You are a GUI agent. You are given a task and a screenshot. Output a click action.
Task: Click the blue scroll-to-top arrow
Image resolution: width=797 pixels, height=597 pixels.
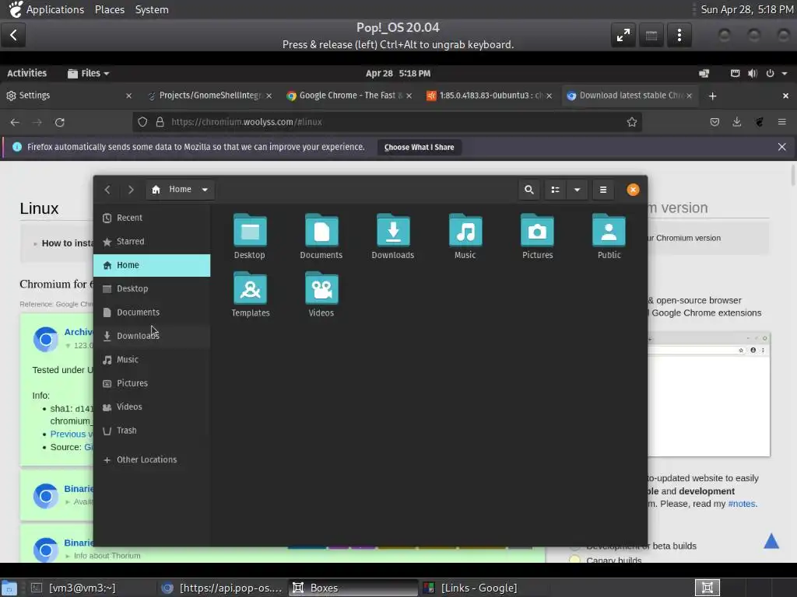(x=771, y=541)
